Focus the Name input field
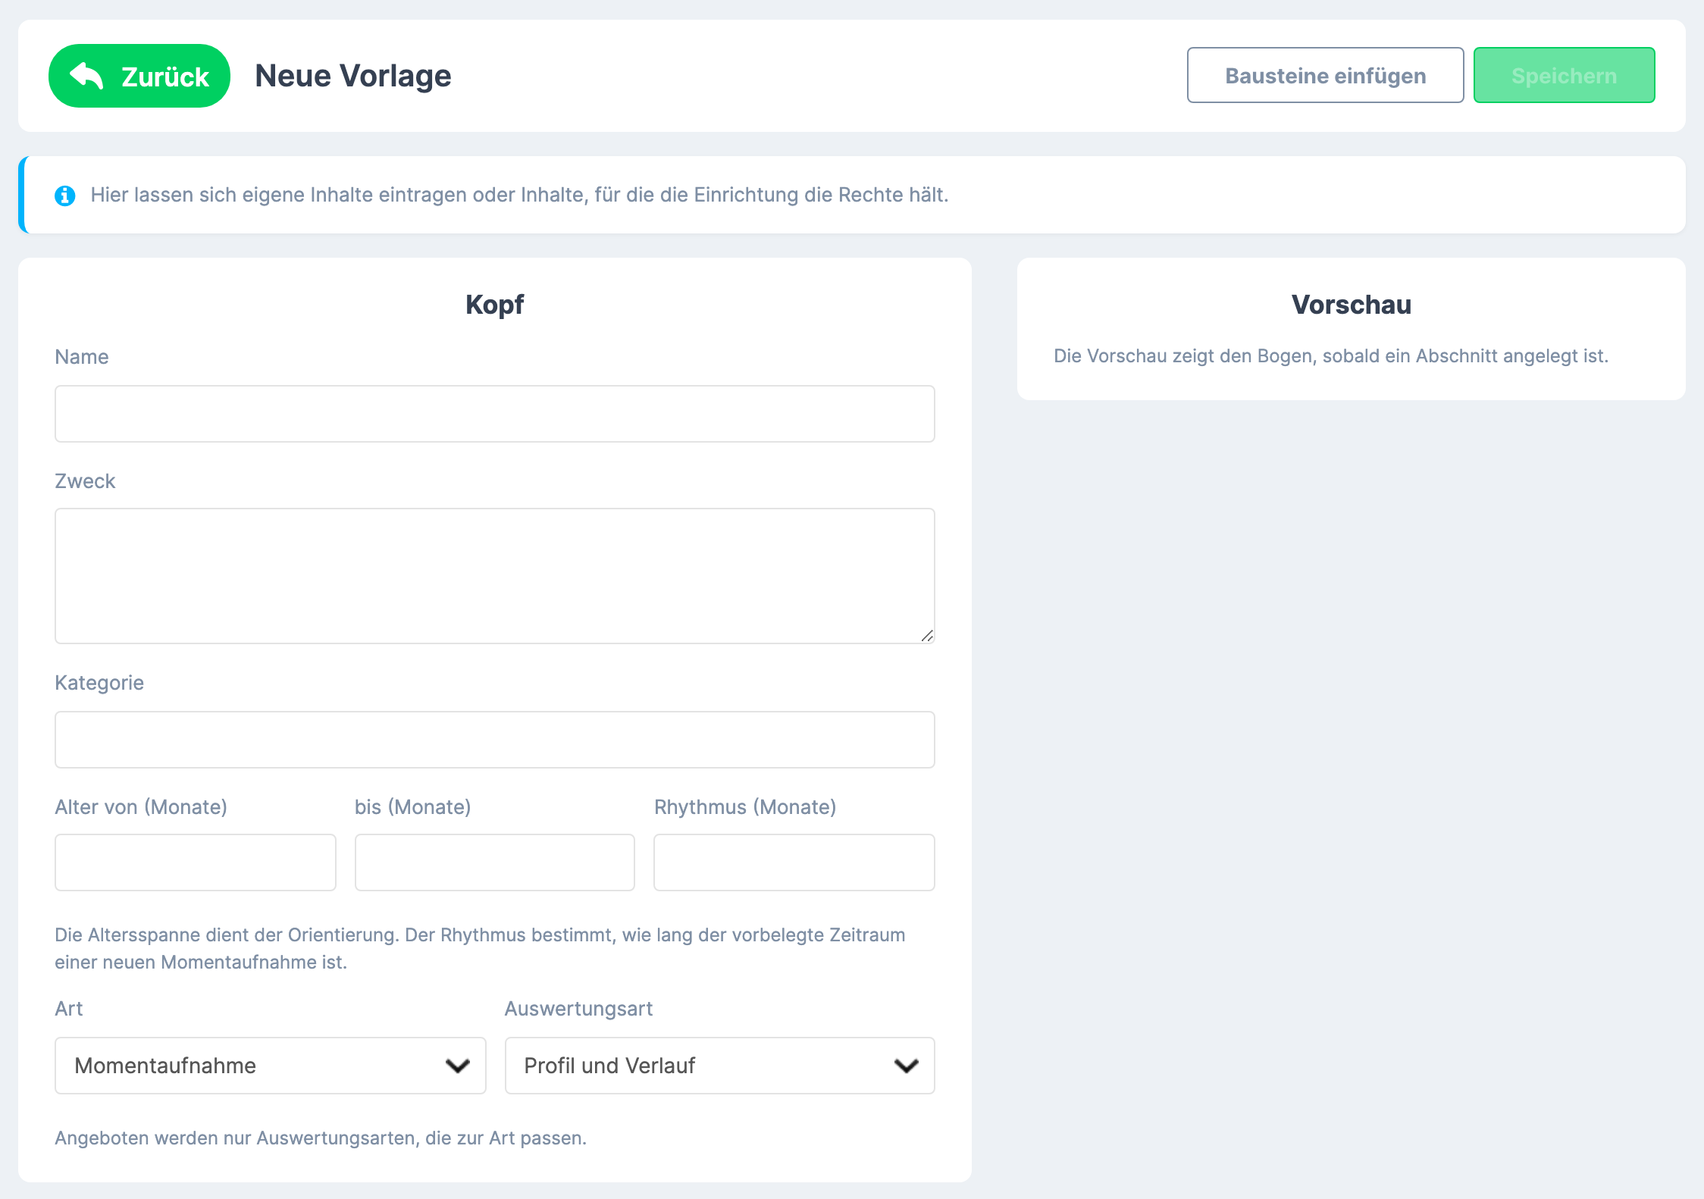 [x=495, y=414]
